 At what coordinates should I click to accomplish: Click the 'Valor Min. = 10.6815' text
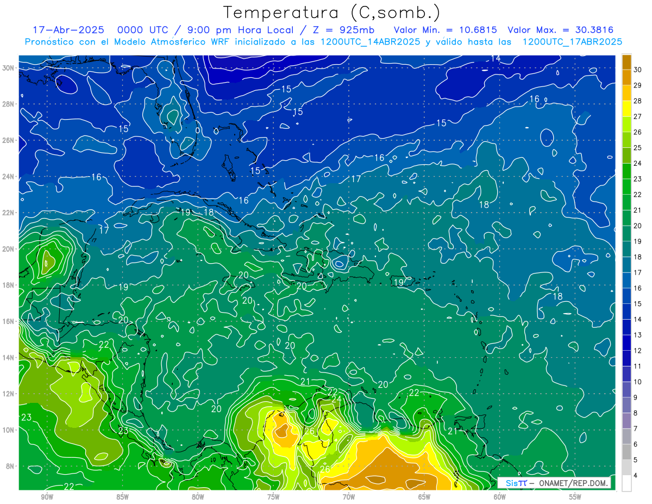tap(444, 30)
